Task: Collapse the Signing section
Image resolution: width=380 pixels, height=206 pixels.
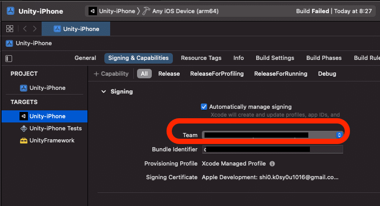Action: tap(103, 91)
